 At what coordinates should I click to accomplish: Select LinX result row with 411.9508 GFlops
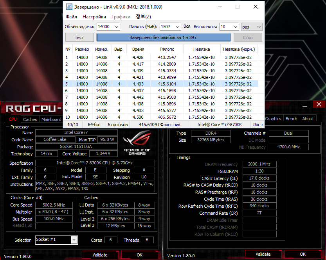pos(160,97)
